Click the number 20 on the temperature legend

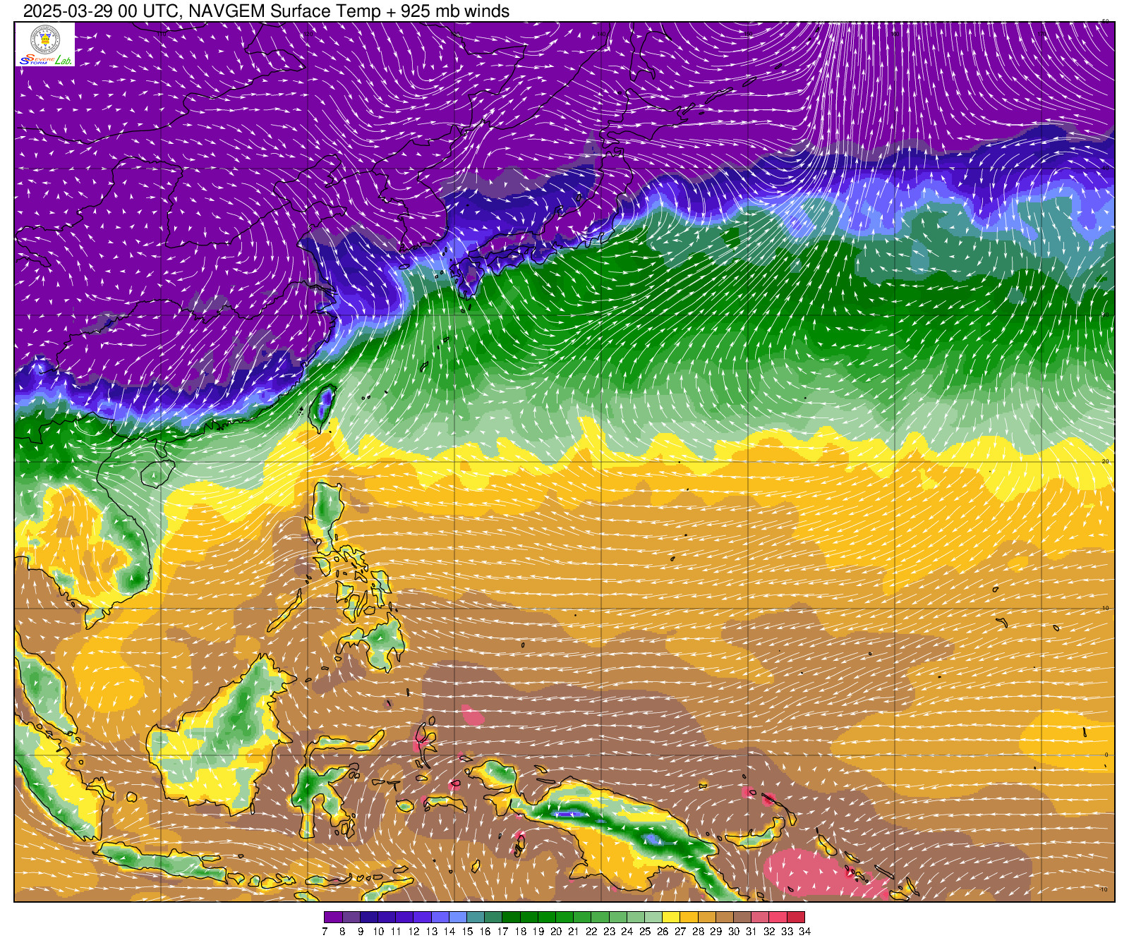pyautogui.click(x=555, y=932)
